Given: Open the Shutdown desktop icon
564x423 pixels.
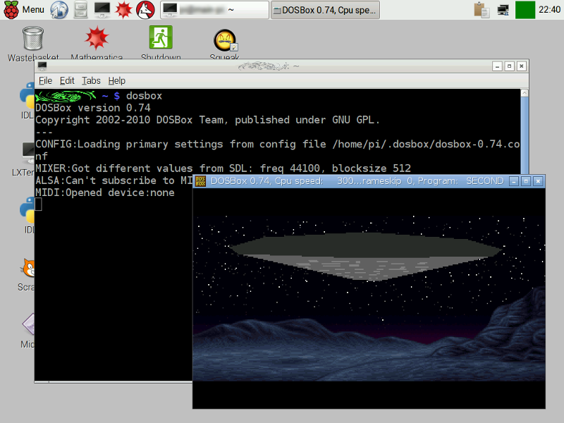Looking at the screenshot, I should tap(161, 43).
